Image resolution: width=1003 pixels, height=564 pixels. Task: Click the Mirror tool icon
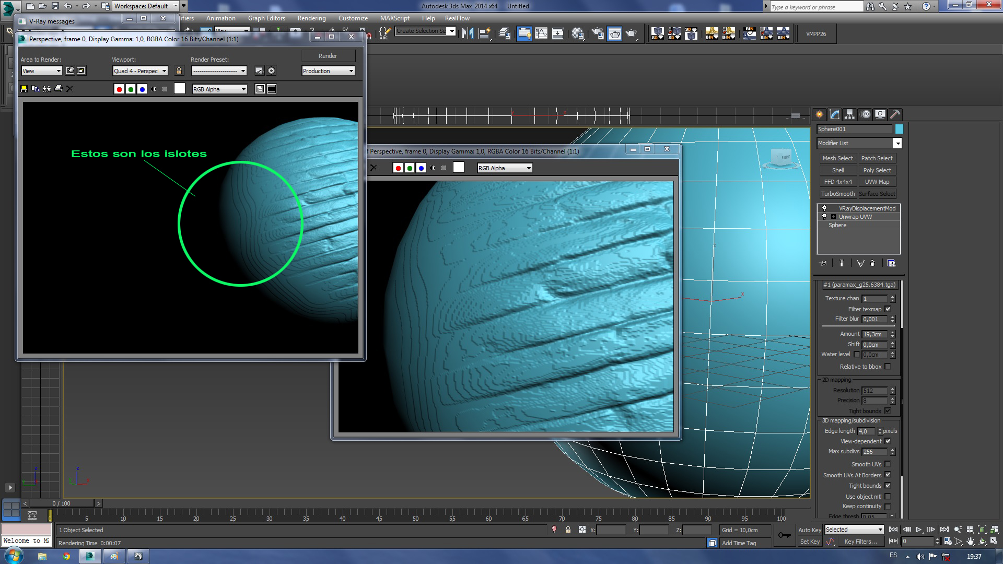click(x=468, y=34)
